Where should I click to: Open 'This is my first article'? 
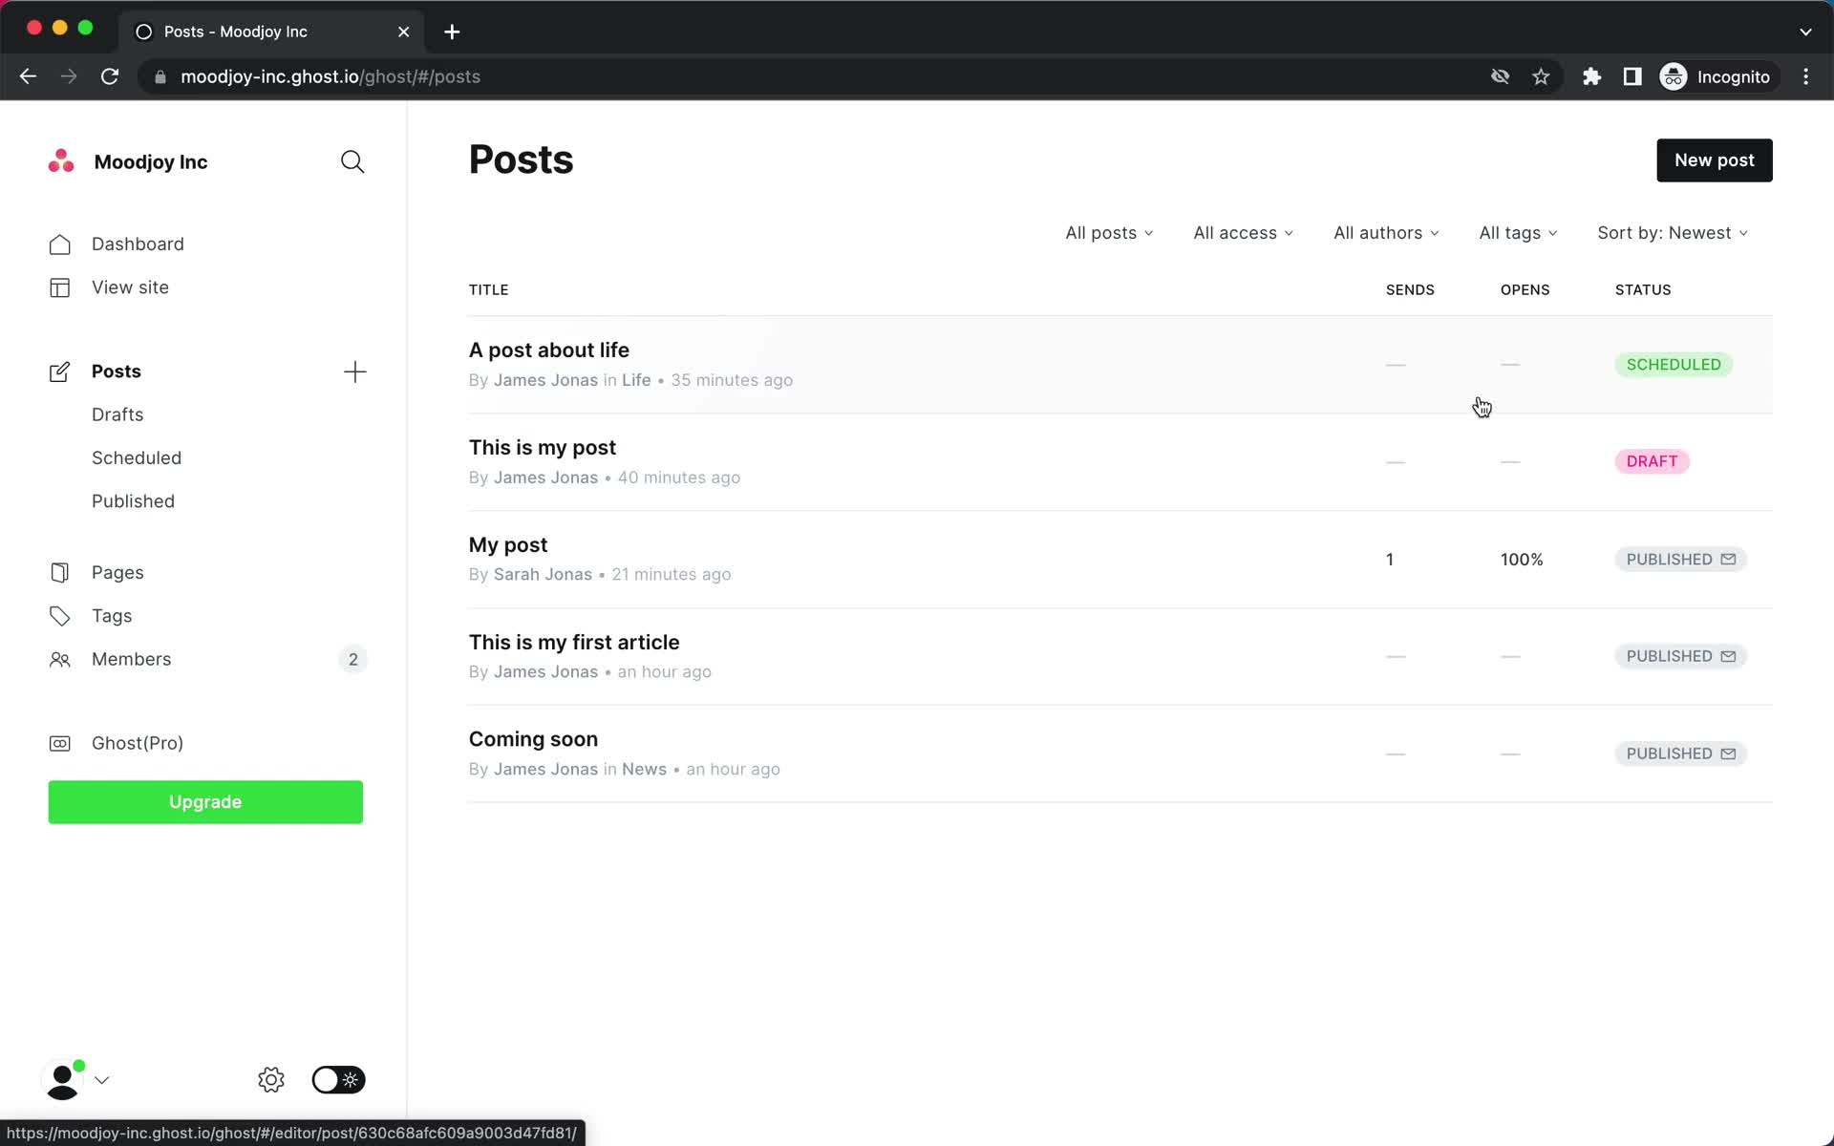573,643
